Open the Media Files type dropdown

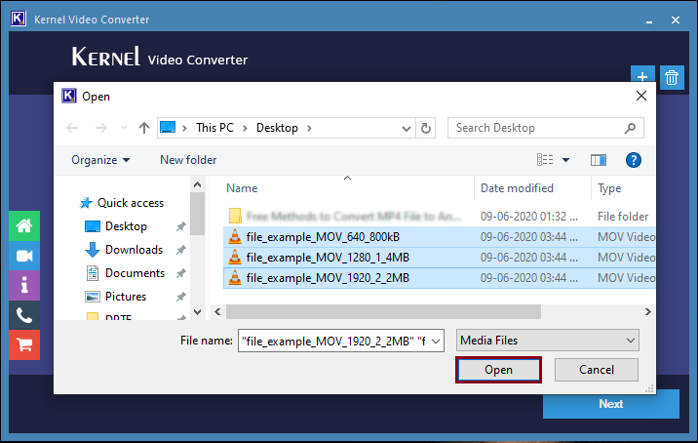coord(548,341)
